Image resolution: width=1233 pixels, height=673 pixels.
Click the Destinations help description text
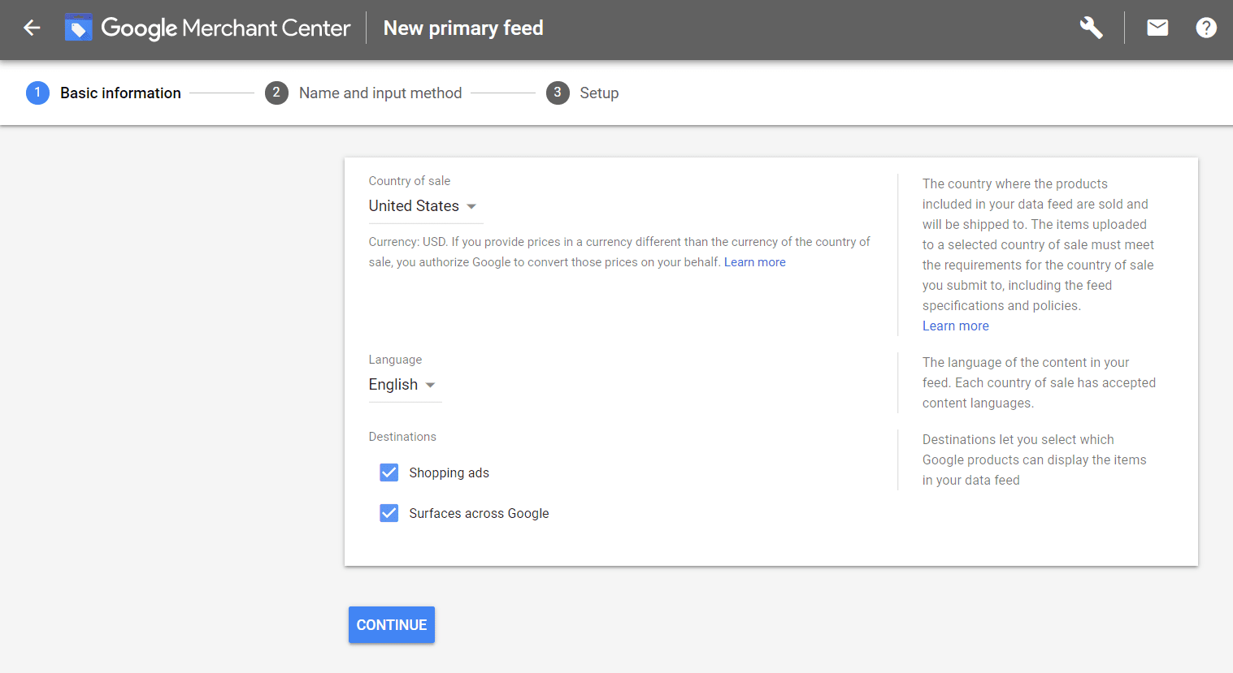[x=1034, y=459]
